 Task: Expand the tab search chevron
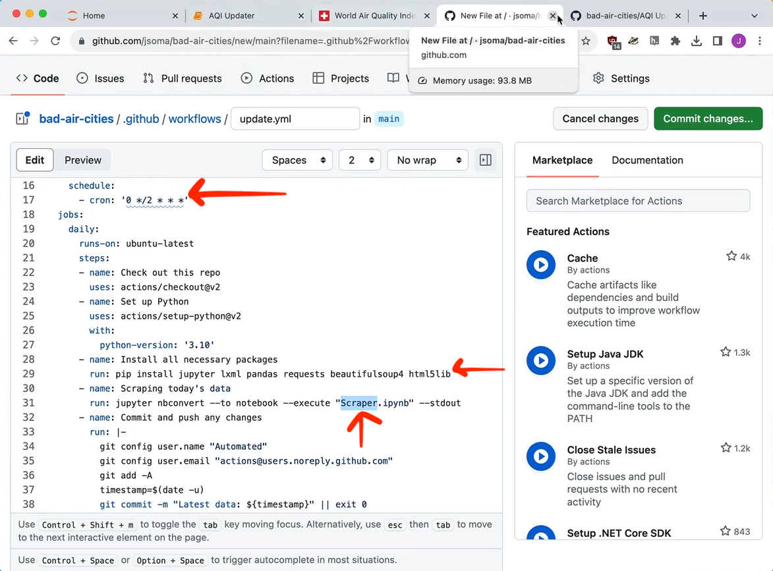click(755, 16)
